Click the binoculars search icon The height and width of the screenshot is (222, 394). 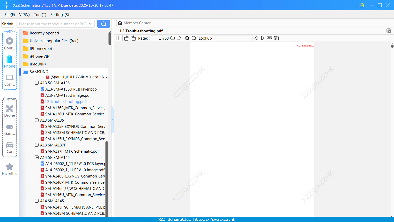tap(276, 38)
